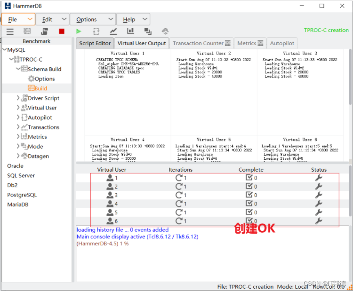The width and height of the screenshot is (353, 291).
Task: Click the Metrics bar chart toolbar icon
Action: point(130,31)
